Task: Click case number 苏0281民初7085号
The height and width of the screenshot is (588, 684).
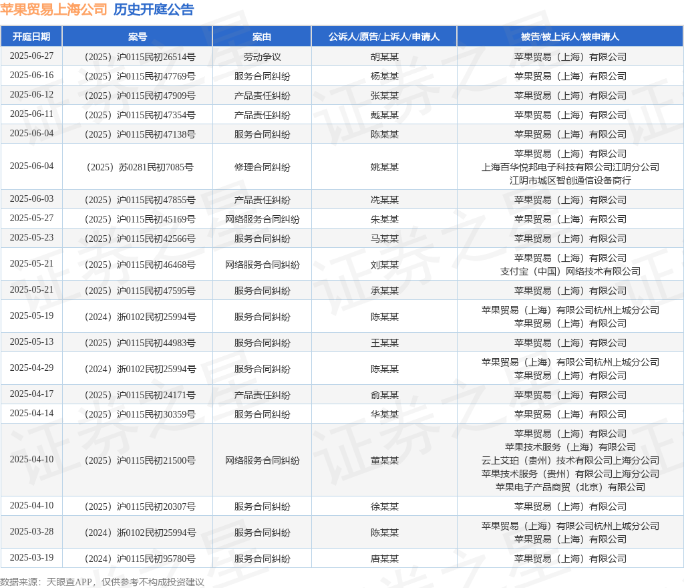Action: point(156,167)
